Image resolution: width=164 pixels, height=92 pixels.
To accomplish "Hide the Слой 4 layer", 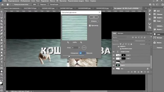I will pos(114,65).
